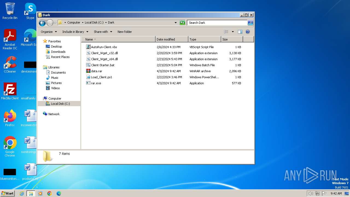Click Computer in the address bar breadcrumb
This screenshot has height=197, width=350.
coord(74,23)
